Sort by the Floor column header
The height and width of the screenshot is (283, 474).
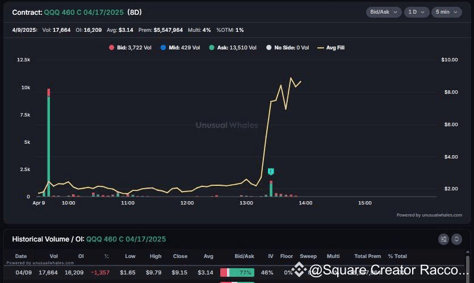[287, 256]
